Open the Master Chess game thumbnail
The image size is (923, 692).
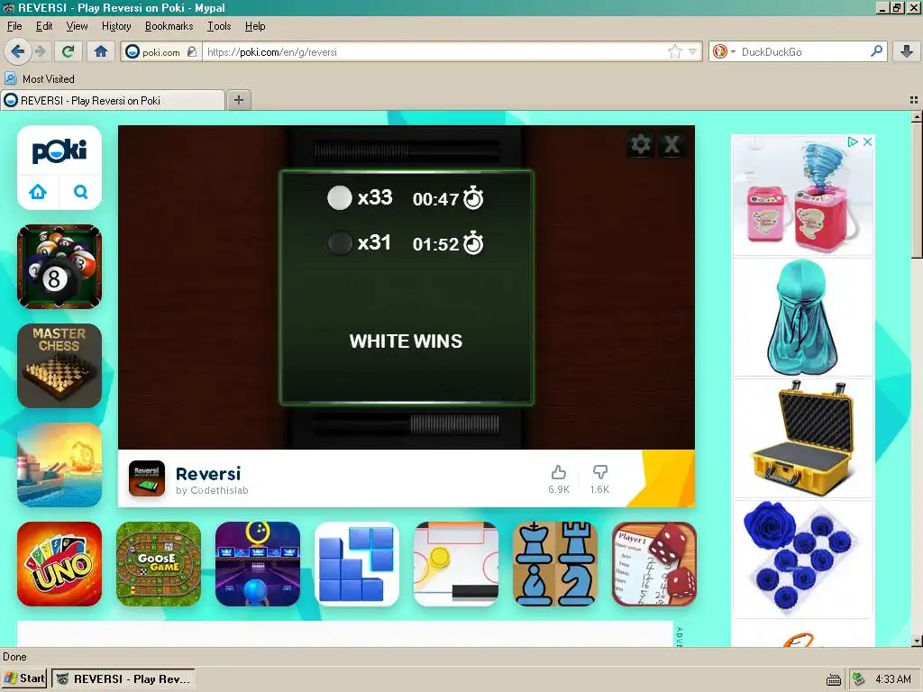[x=59, y=366]
